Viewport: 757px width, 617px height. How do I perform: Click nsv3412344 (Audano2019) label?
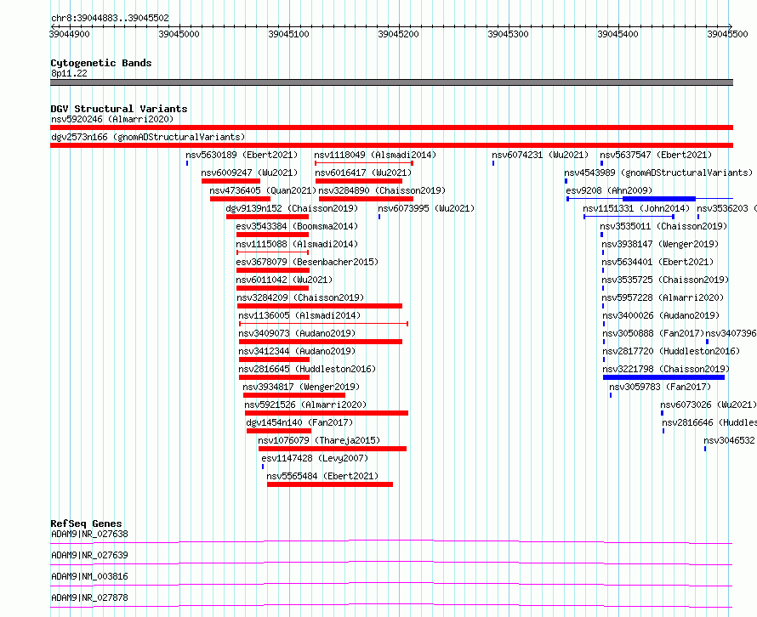coord(297,351)
